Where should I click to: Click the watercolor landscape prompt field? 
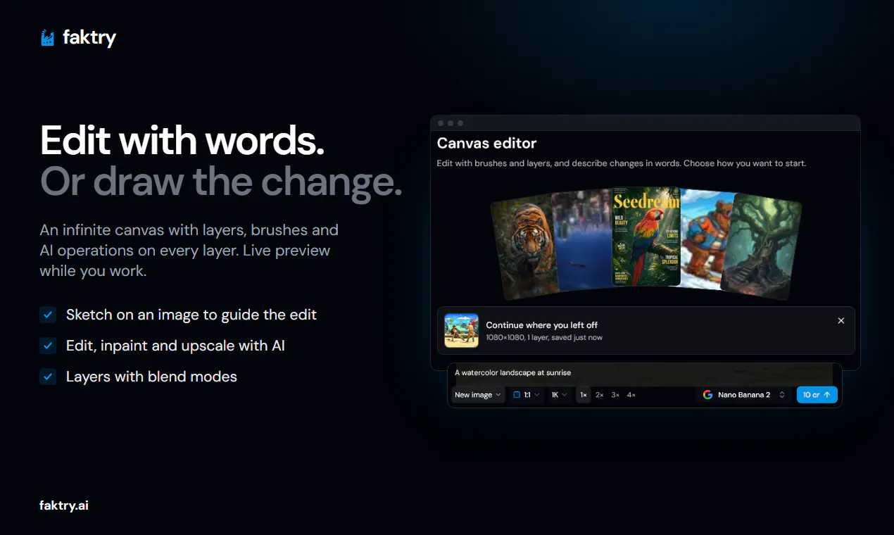[644, 373]
